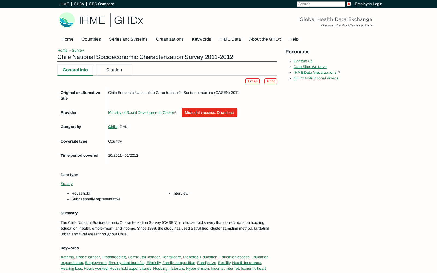Viewport: 437px width, 273px height.
Task: Open the Chile geography link
Action: pyautogui.click(x=113, y=127)
